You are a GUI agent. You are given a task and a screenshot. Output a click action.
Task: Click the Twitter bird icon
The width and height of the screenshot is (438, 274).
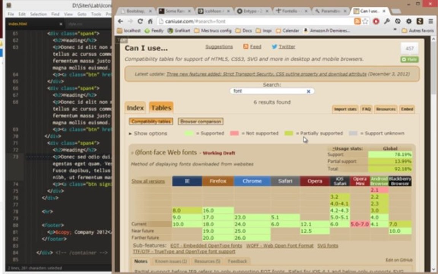coord(274,47)
